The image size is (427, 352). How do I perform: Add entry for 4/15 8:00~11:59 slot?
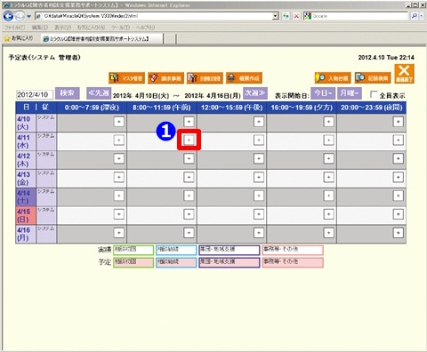189,214
